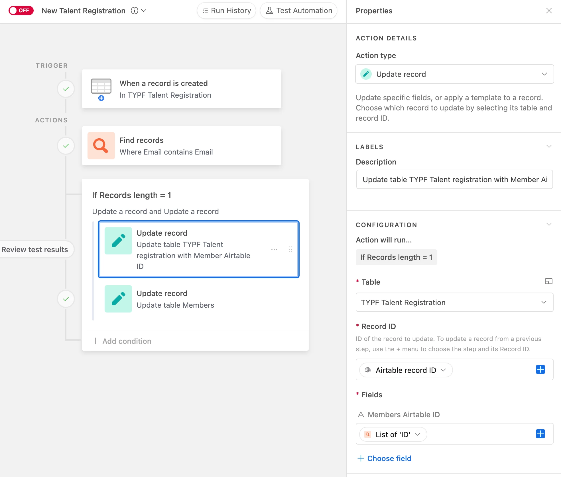561x477 pixels.
Task: Select the Find records action icon
Action: [x=101, y=146]
